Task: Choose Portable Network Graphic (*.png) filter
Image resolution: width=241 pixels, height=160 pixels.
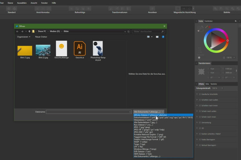Action: 163,134
